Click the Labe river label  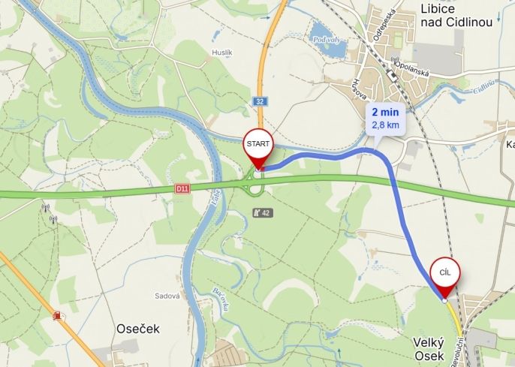pos(217,197)
